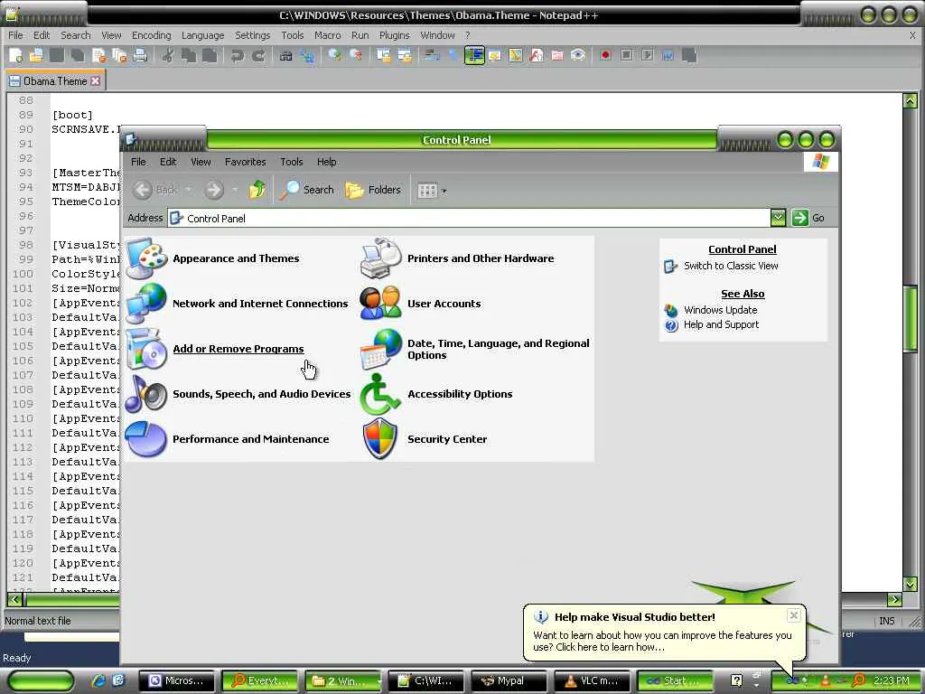The width and height of the screenshot is (925, 694).
Task: Expand the Forward button history dropdown arrow
Action: click(235, 190)
